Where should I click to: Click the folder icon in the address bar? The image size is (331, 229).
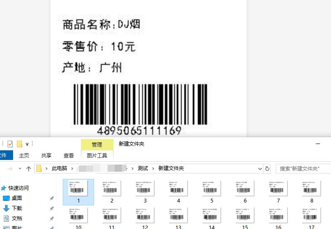point(39,168)
